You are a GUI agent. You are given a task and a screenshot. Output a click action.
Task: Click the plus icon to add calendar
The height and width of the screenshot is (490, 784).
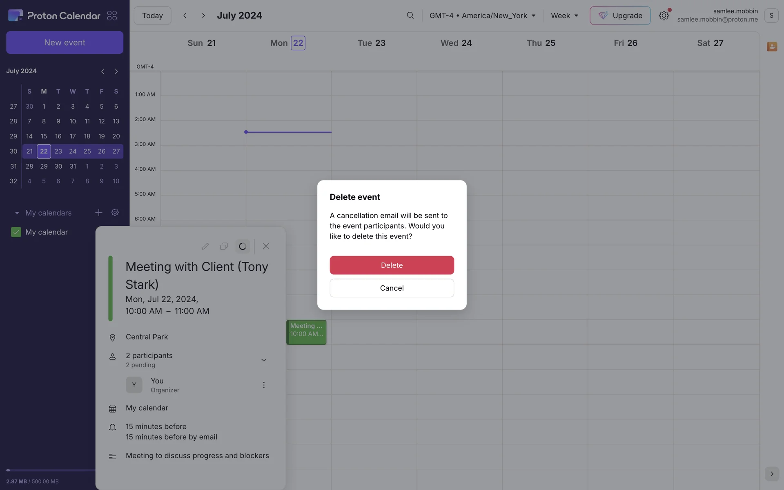click(98, 213)
